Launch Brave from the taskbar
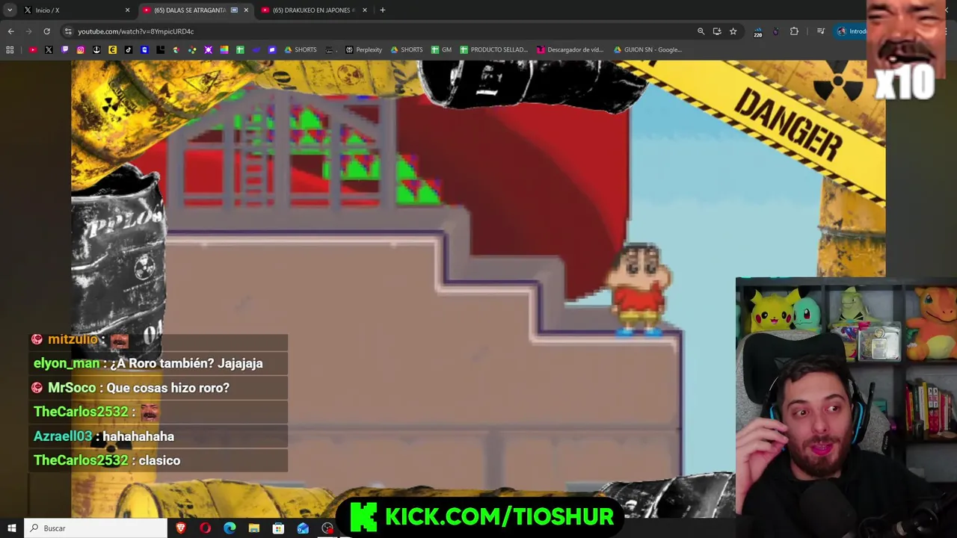The height and width of the screenshot is (538, 957). coord(181,528)
